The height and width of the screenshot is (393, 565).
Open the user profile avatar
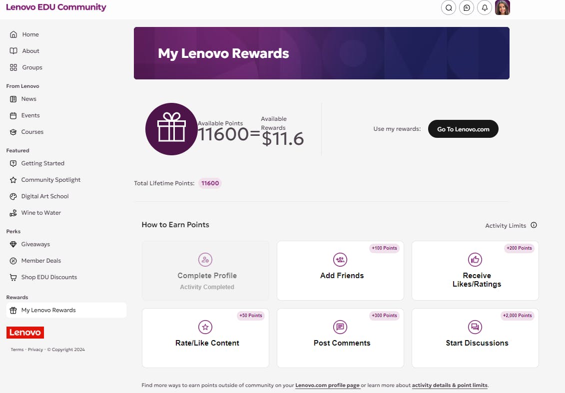[x=503, y=7]
